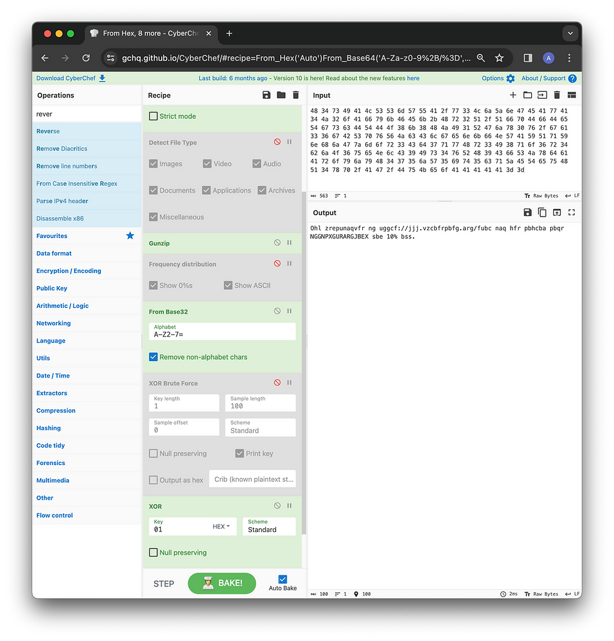Set a breakpoint on From Base32
Screen dimensions: 614x641
tap(289, 311)
